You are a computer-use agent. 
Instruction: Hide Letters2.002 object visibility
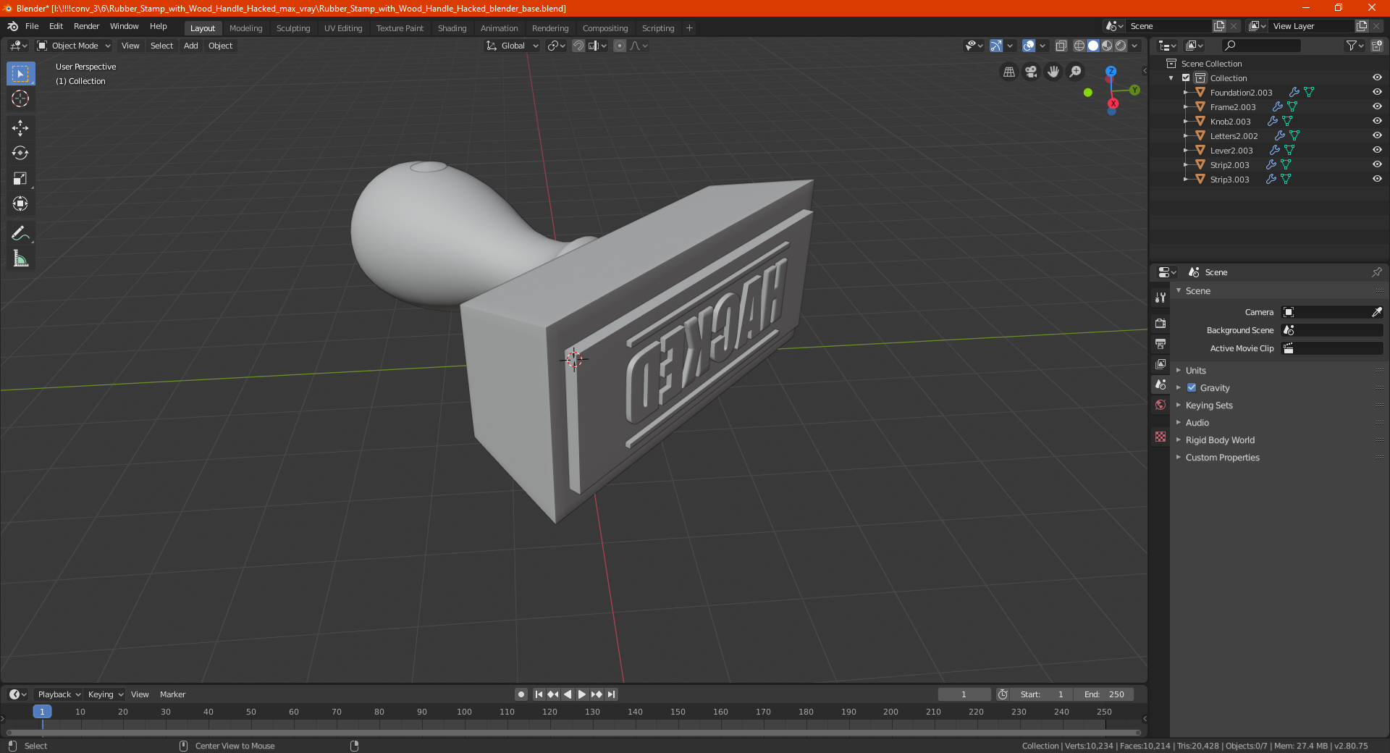1377,135
